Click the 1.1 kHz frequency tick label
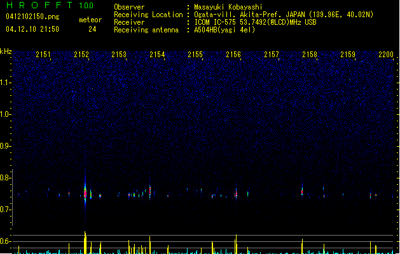Screen dimensions: 400x254 (x=5, y=83)
